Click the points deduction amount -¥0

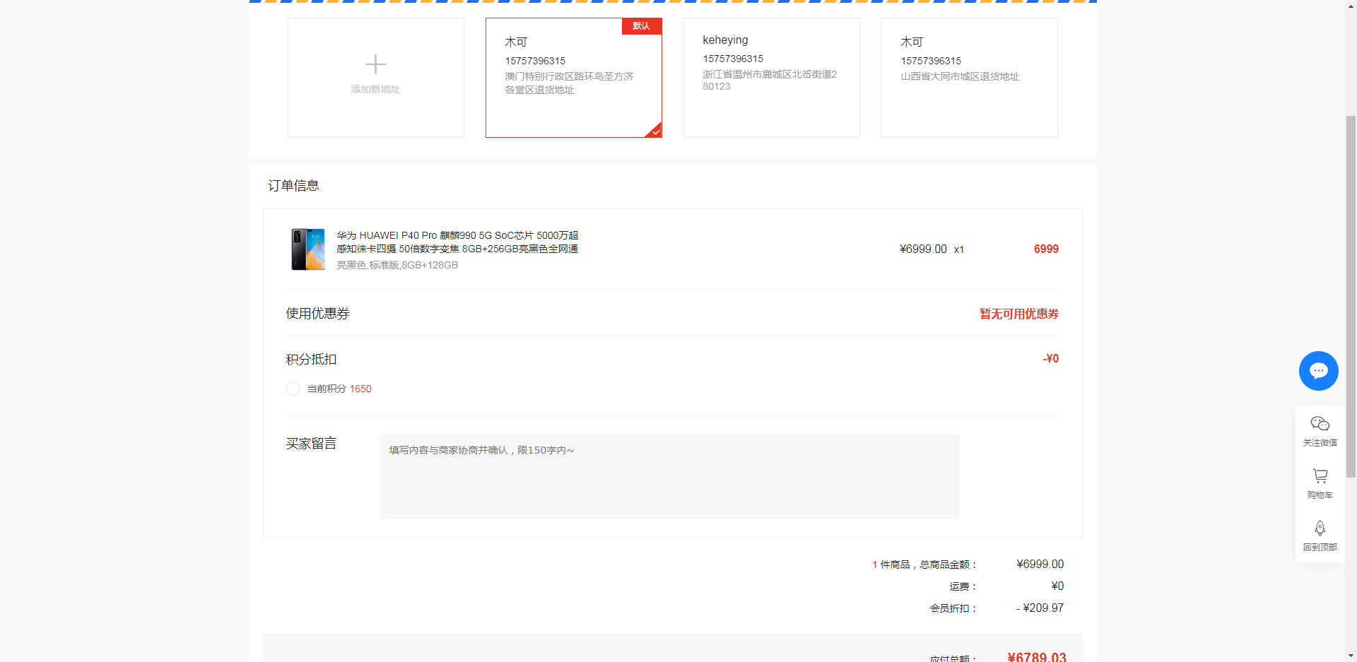pos(1051,358)
